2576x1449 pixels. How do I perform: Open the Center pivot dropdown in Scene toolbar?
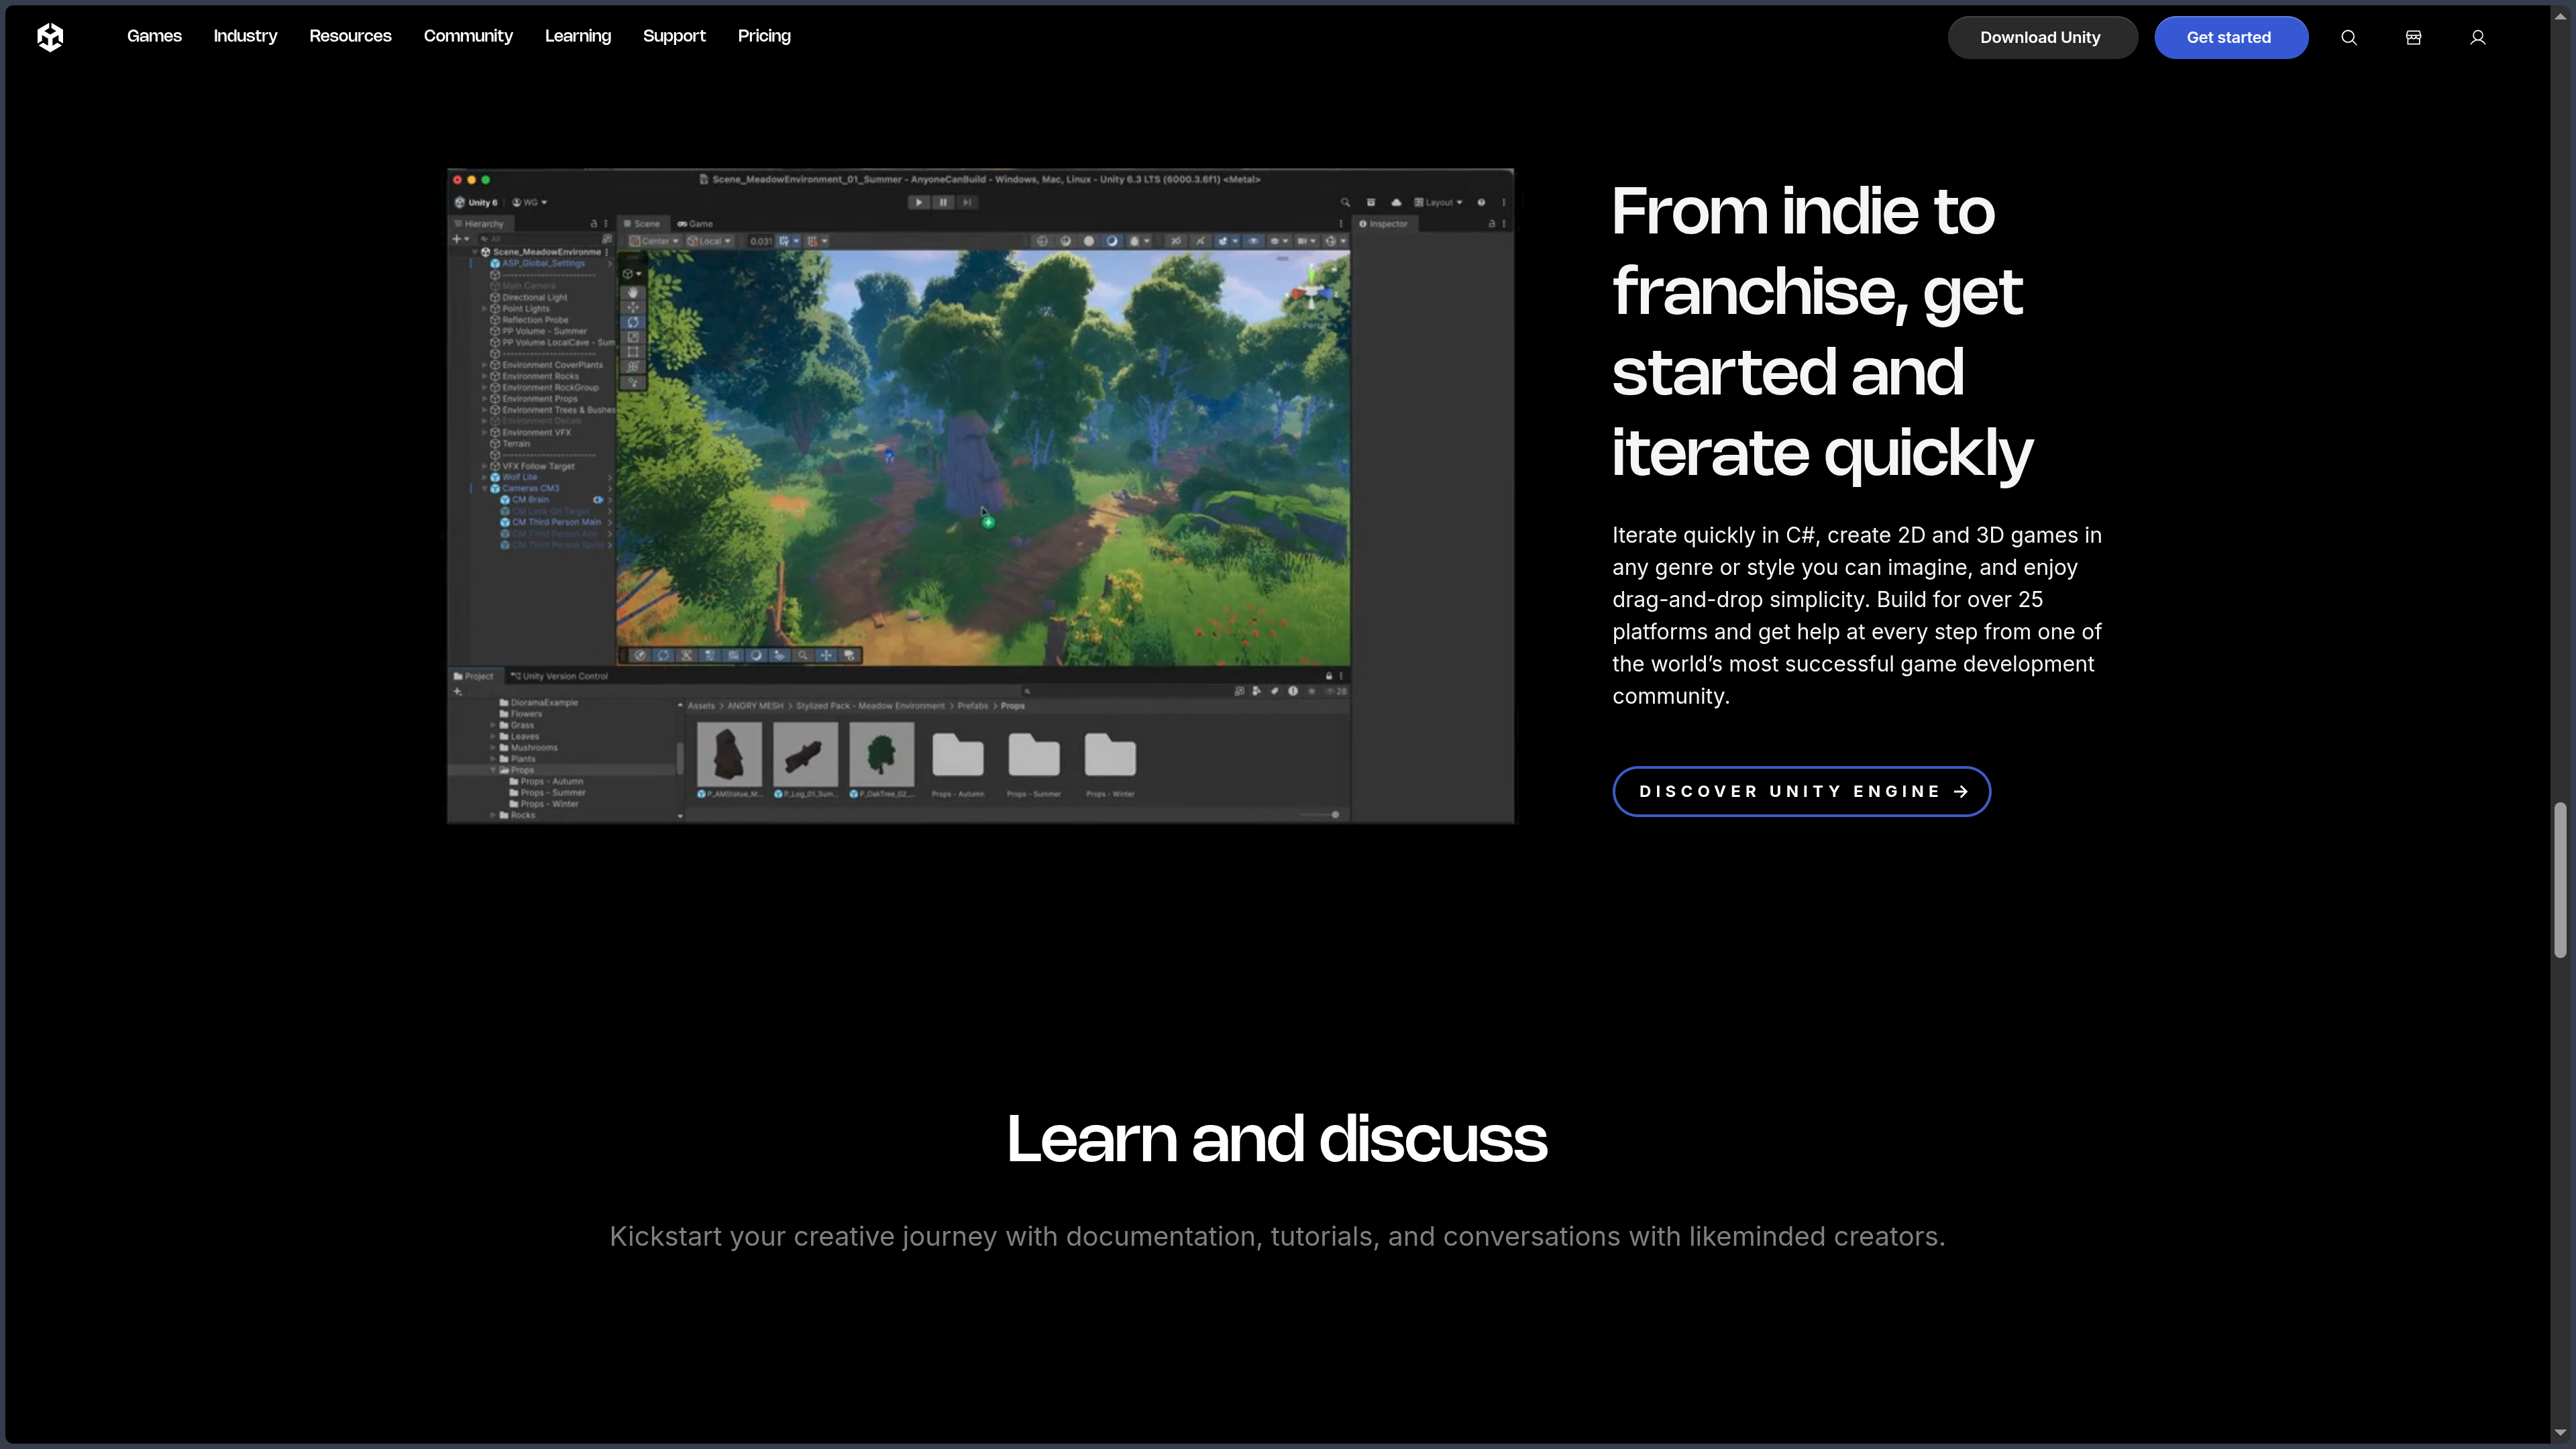point(654,241)
